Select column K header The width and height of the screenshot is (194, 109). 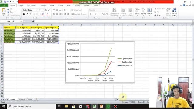118,25
